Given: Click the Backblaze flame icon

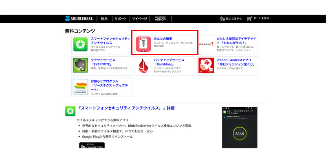Looking at the screenshot, I should click(x=143, y=66).
